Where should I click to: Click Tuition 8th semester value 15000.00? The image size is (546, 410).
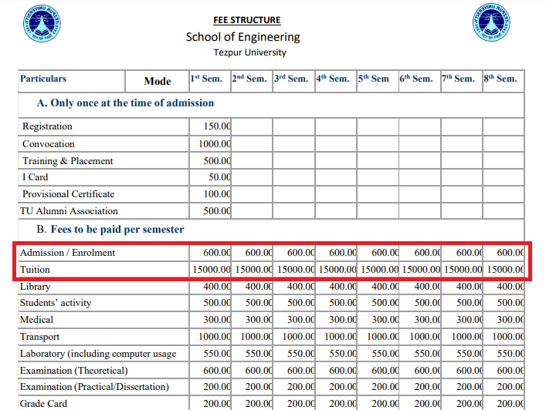click(x=506, y=270)
